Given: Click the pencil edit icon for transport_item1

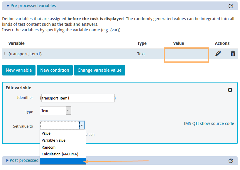Looking at the screenshot, I should click(218, 54).
